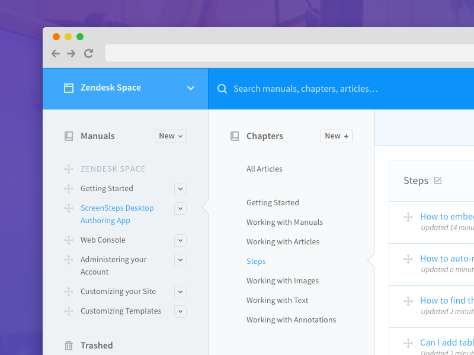Click the ZENDESK SPACE group label
The height and width of the screenshot is (355, 474).
pos(113,169)
